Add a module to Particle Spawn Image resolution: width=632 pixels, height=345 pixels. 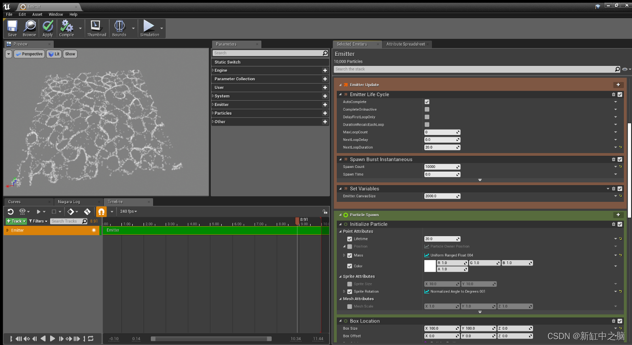[618, 215]
